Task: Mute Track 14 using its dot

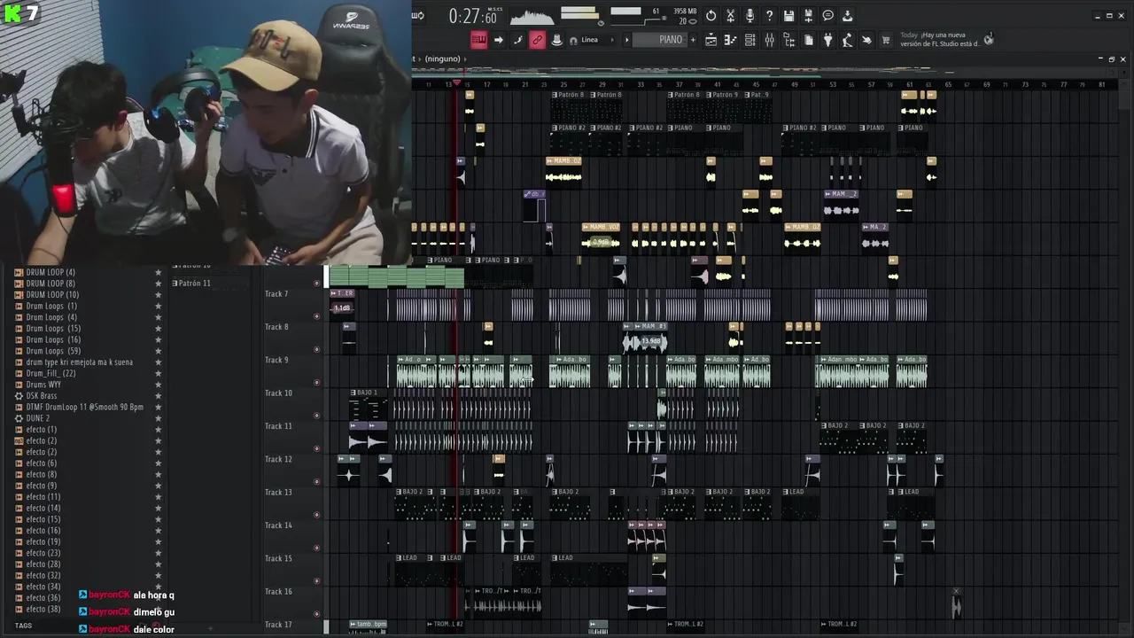Action: coord(317,548)
